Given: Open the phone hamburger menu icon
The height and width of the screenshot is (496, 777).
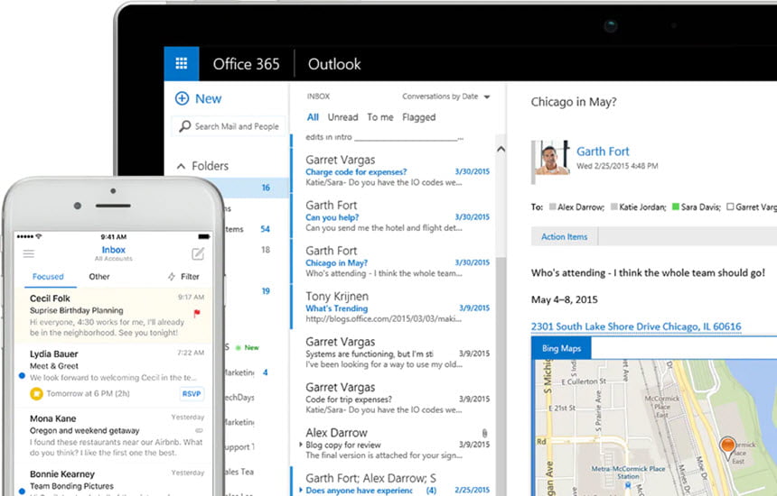Looking at the screenshot, I should [x=29, y=253].
